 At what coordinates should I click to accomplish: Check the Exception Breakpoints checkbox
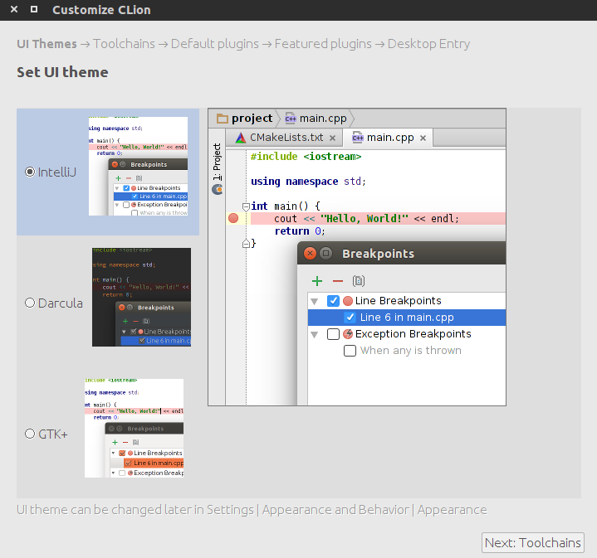tap(333, 334)
